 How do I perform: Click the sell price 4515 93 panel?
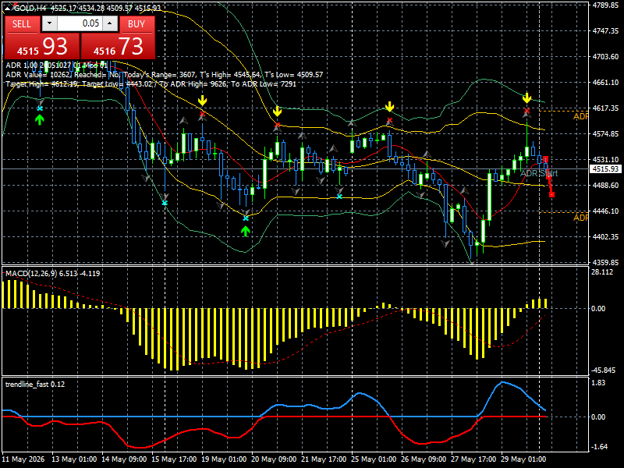click(42, 46)
